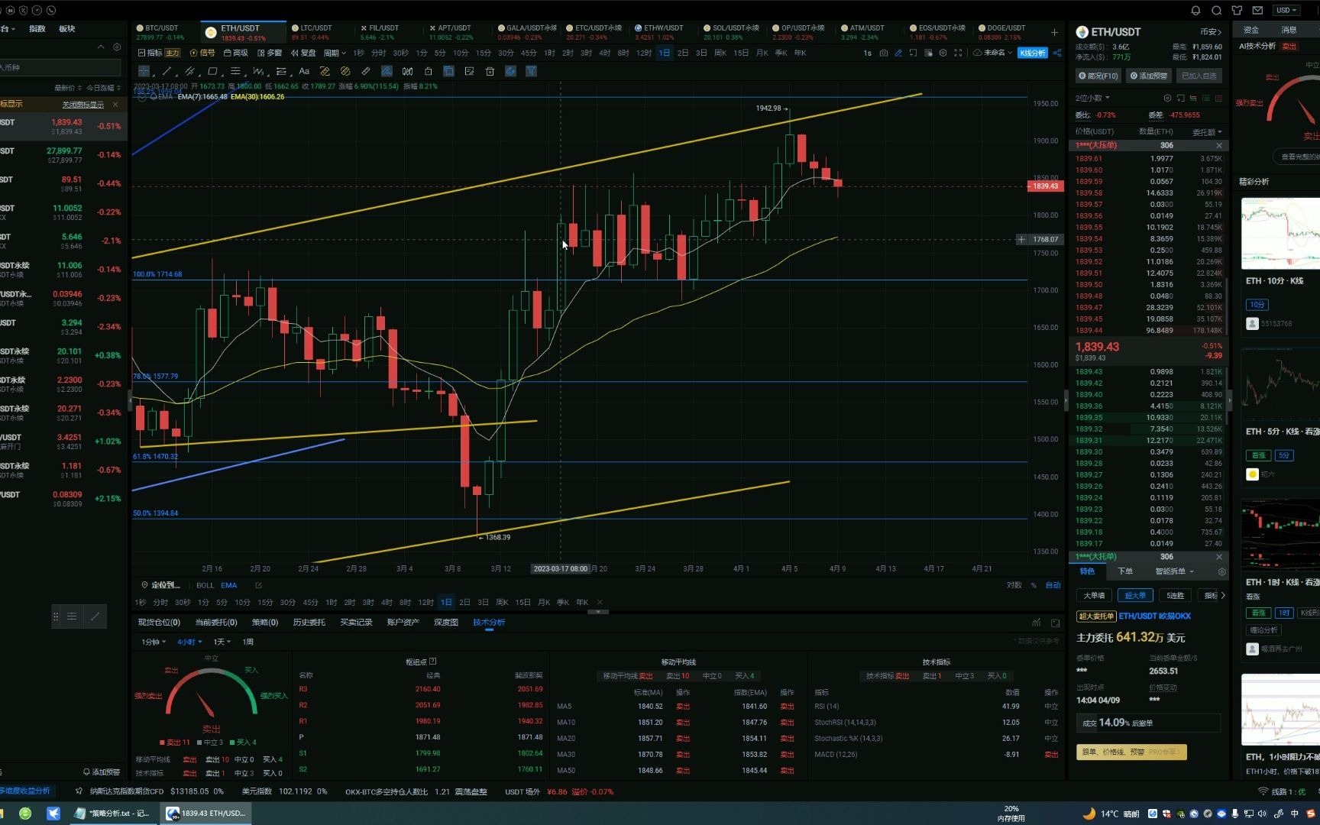Toggle the 主力 indicator badge
Screen dimensions: 1320x825
pyautogui.click(x=173, y=53)
